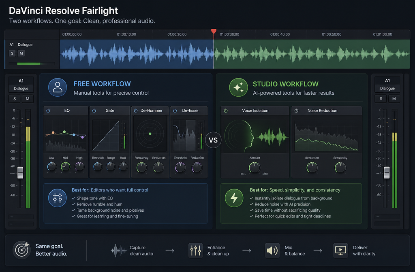Click the A1 Dialogue label in the timeline track header
Screen dimensions: 415x272
(x=21, y=45)
